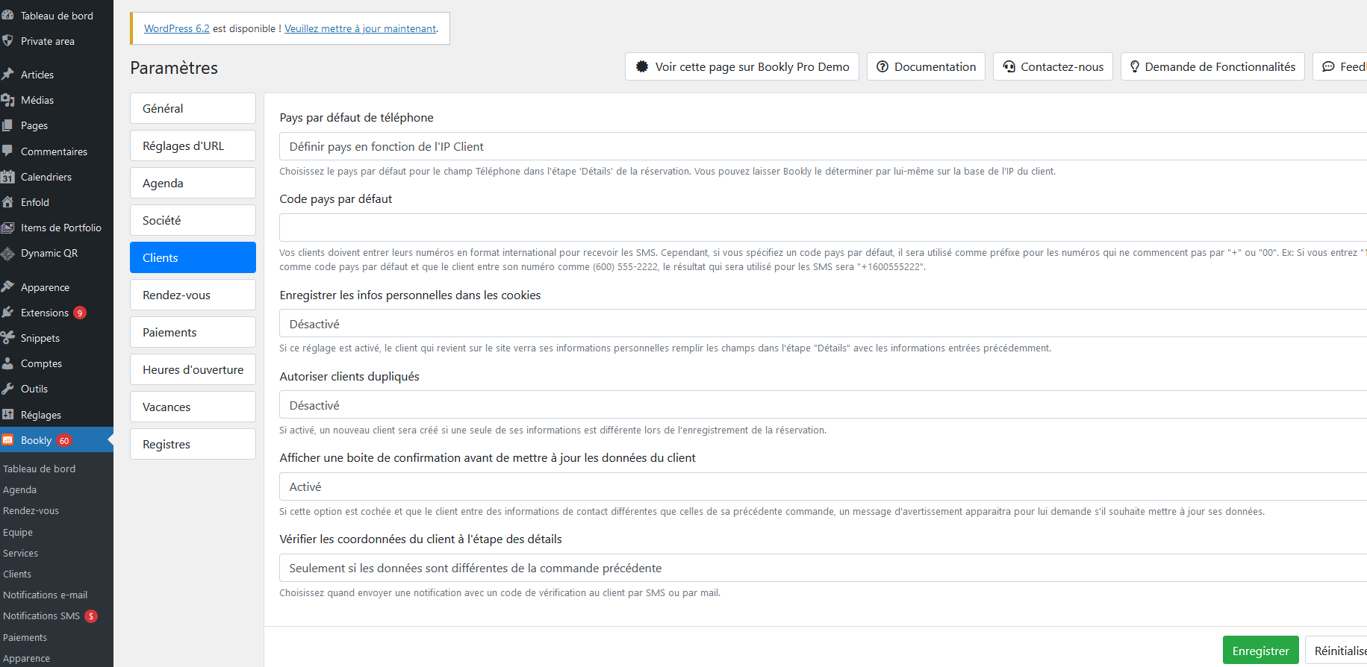
Task: Click the Bookly Pro Demo badge icon
Action: (x=642, y=66)
